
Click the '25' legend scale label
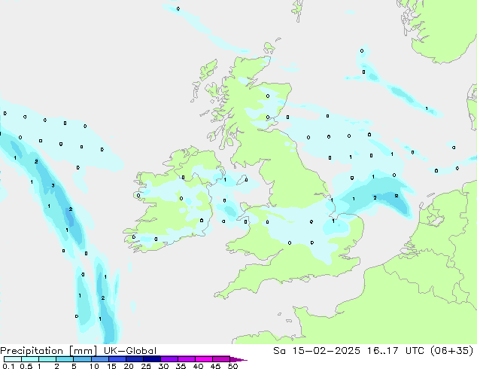click(146, 366)
